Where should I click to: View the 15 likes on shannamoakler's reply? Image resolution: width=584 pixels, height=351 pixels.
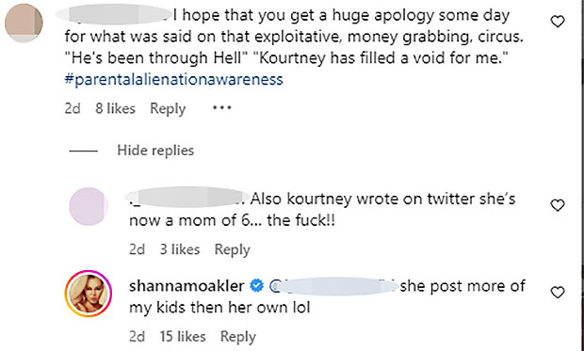coord(183,337)
